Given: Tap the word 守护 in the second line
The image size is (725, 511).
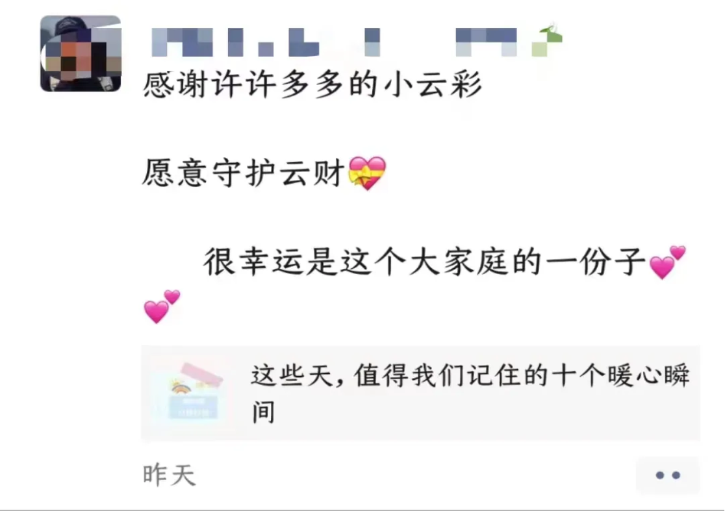Looking at the screenshot, I should coord(244,173).
